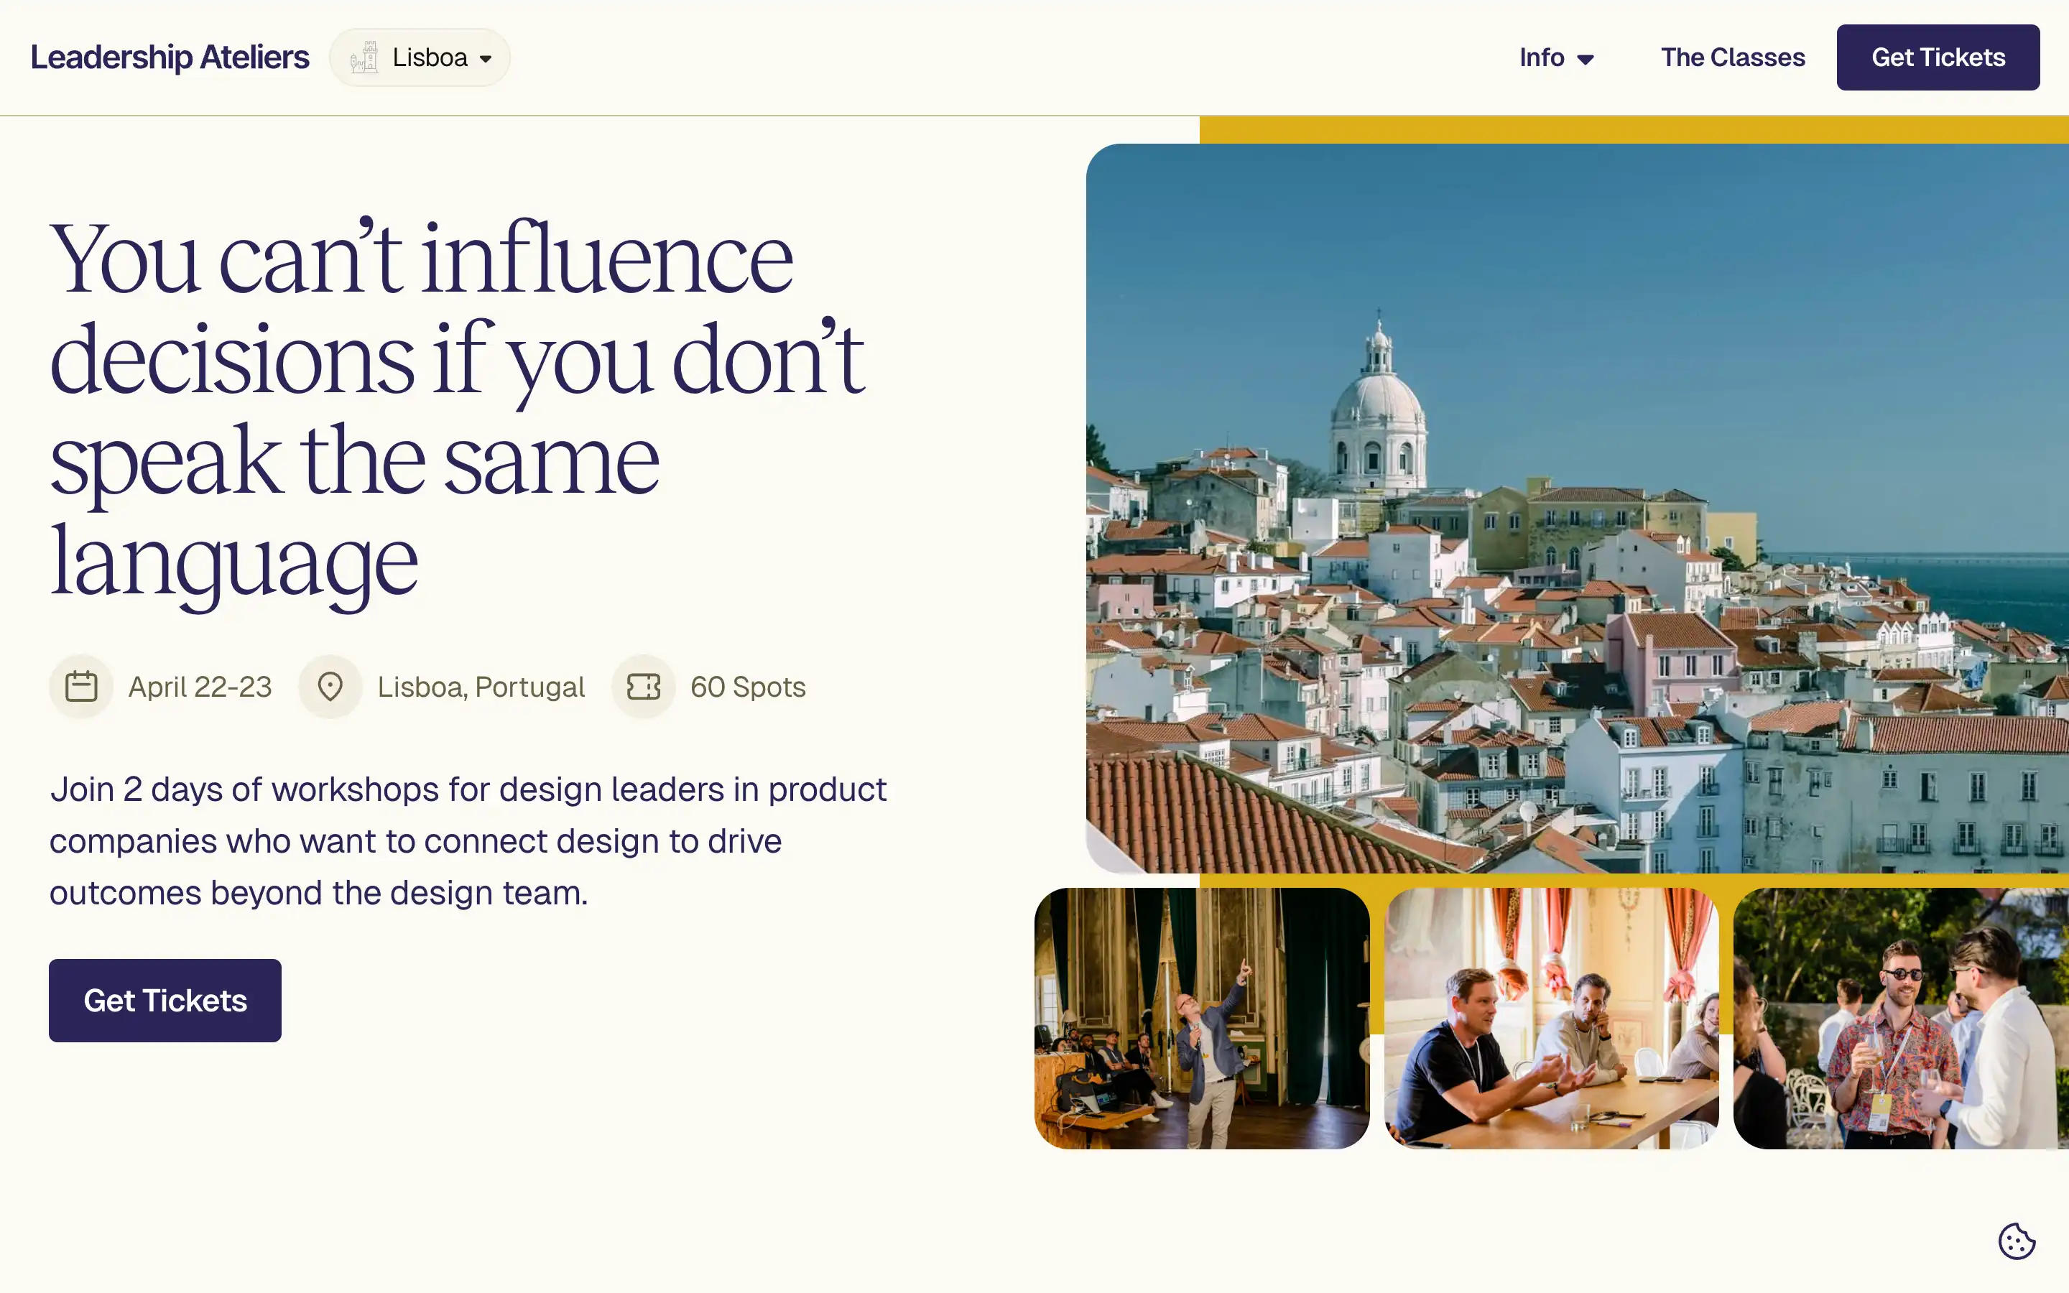This screenshot has height=1293, width=2069.
Task: Select the location pin icon beside Lisboa, Portugal
Action: pos(330,686)
